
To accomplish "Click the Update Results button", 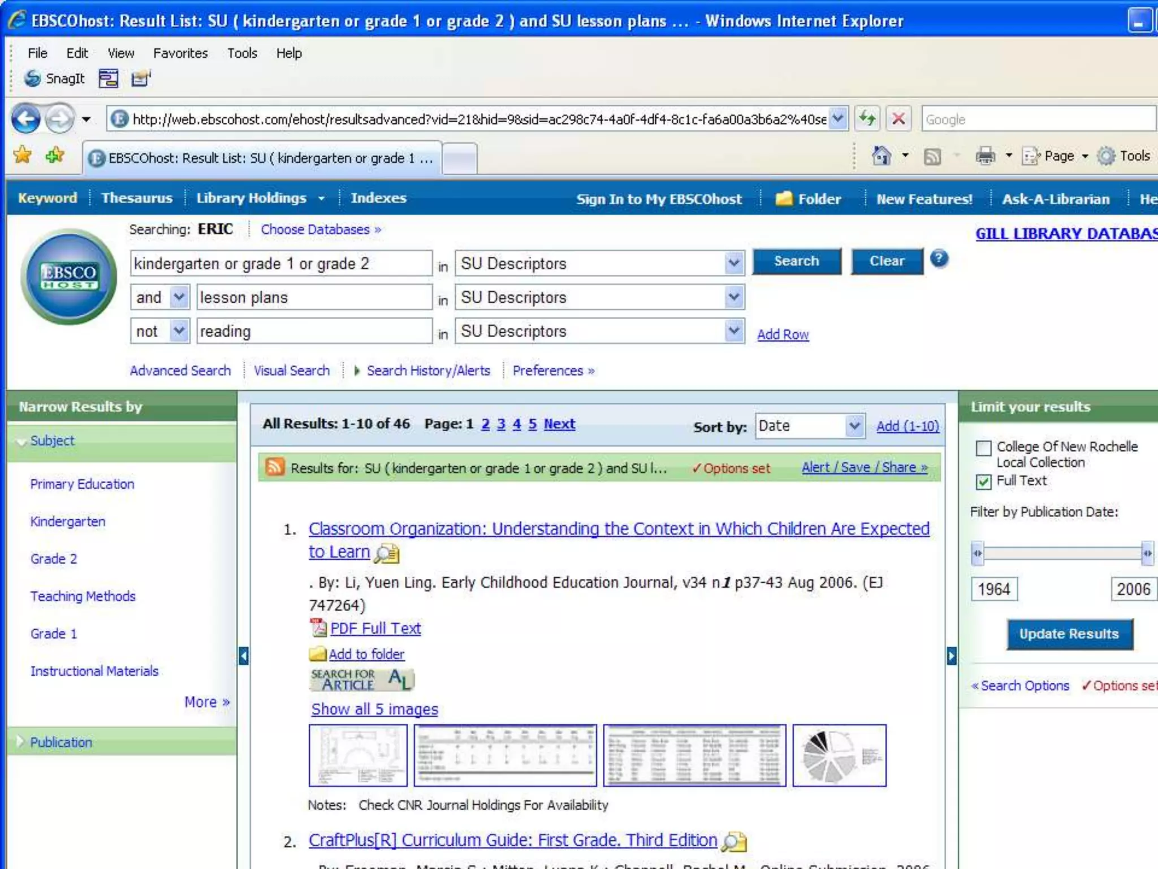I will pyautogui.click(x=1069, y=634).
